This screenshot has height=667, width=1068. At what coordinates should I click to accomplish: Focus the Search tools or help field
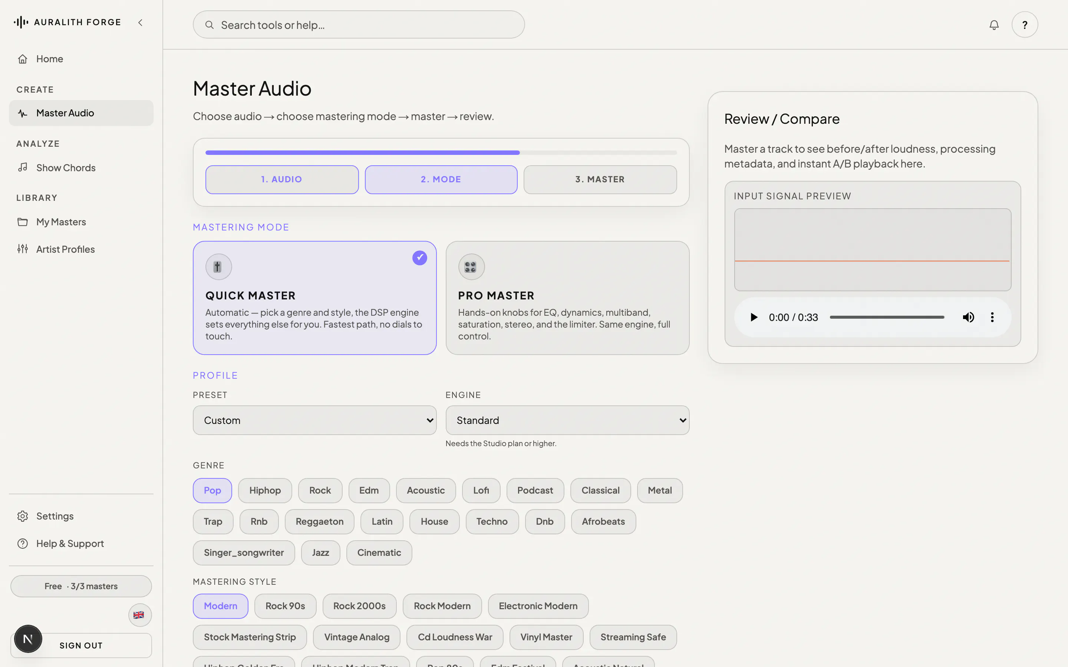[359, 25]
